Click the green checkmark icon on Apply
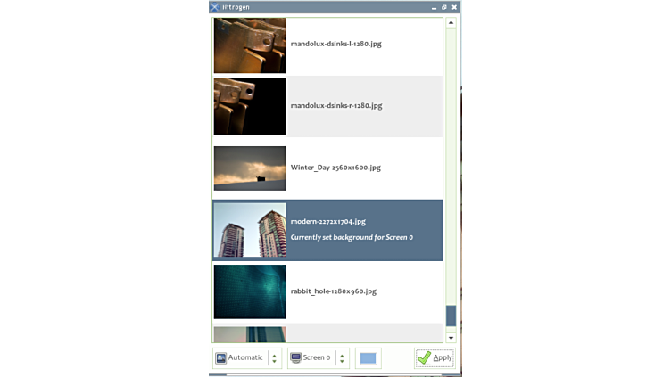Image resolution: width=671 pixels, height=377 pixels. click(424, 358)
